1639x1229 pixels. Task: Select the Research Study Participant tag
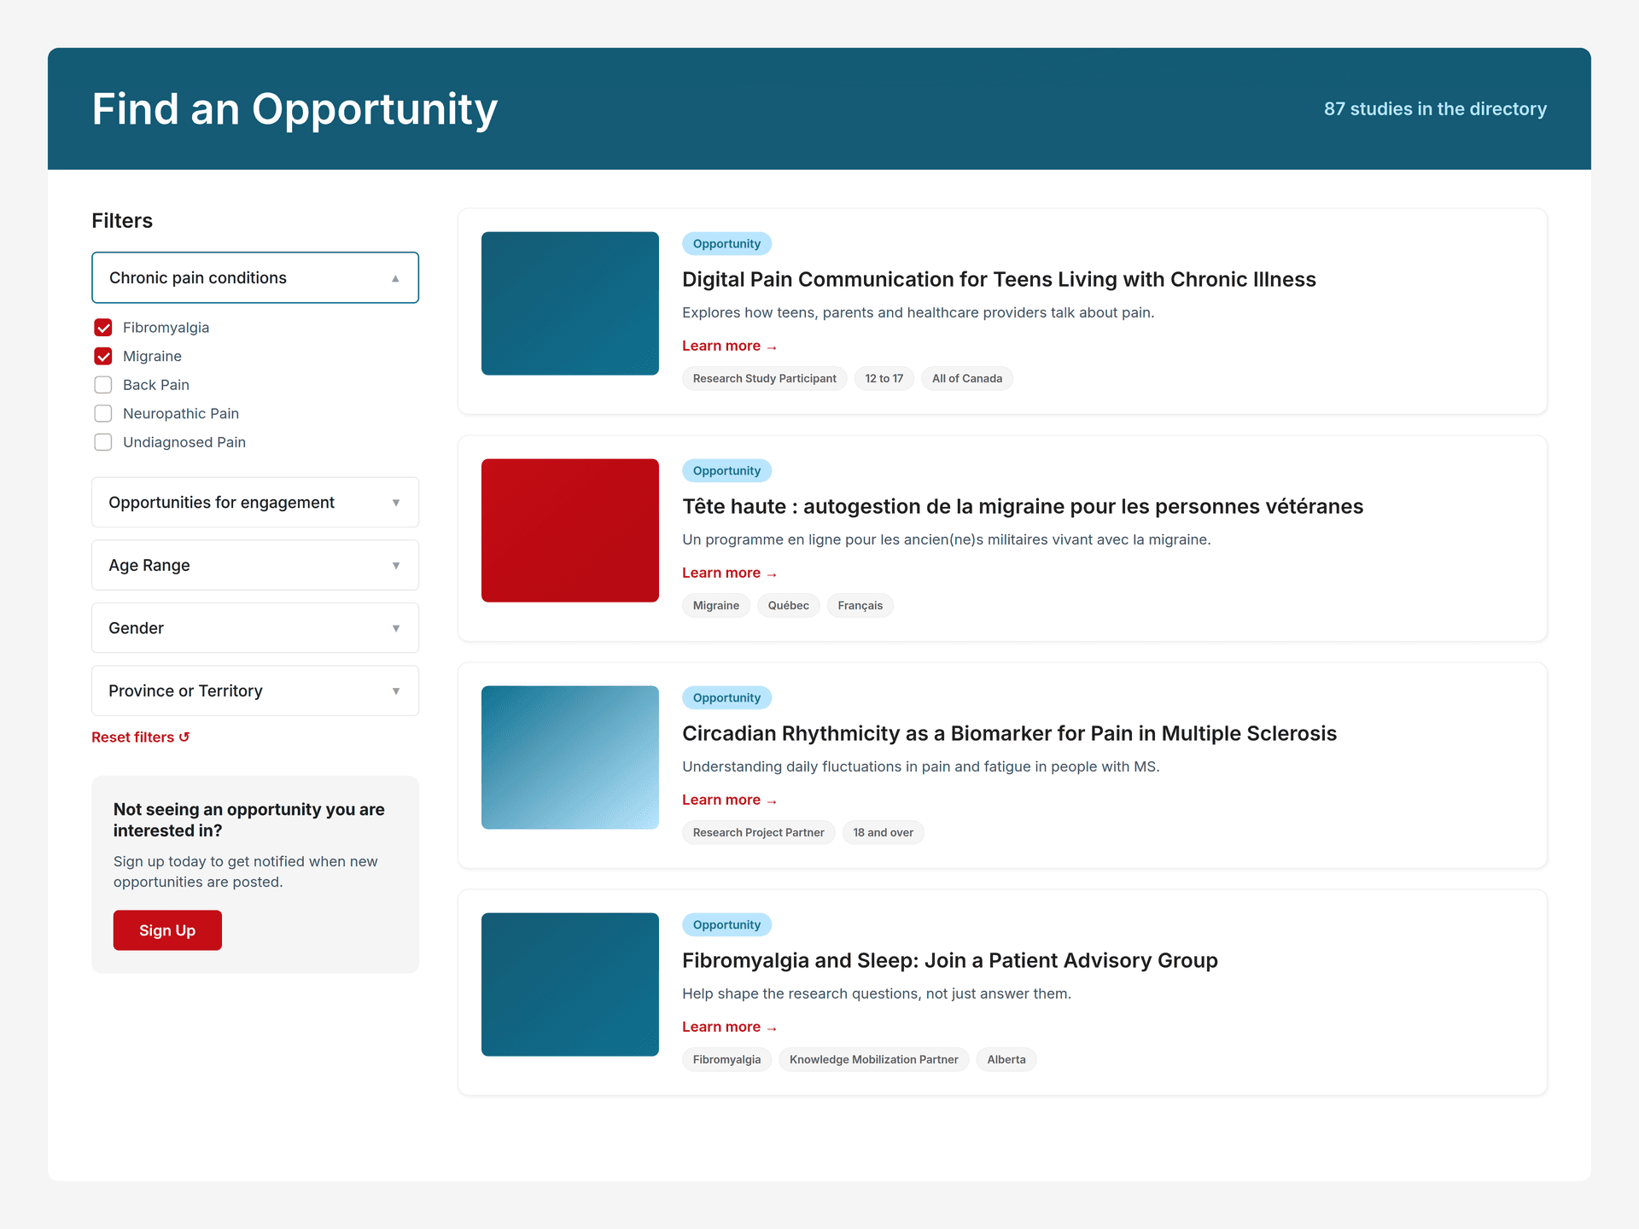tap(765, 378)
